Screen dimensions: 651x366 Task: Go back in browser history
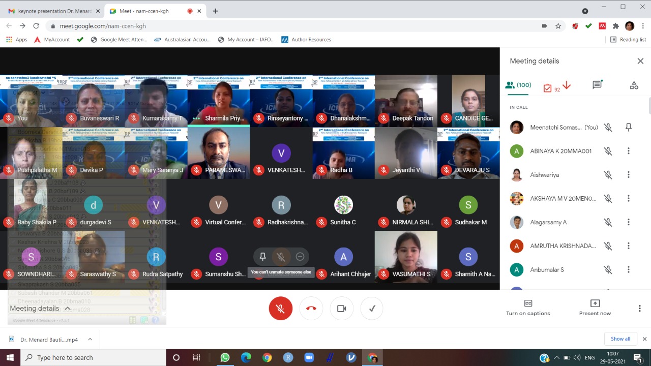tap(9, 26)
